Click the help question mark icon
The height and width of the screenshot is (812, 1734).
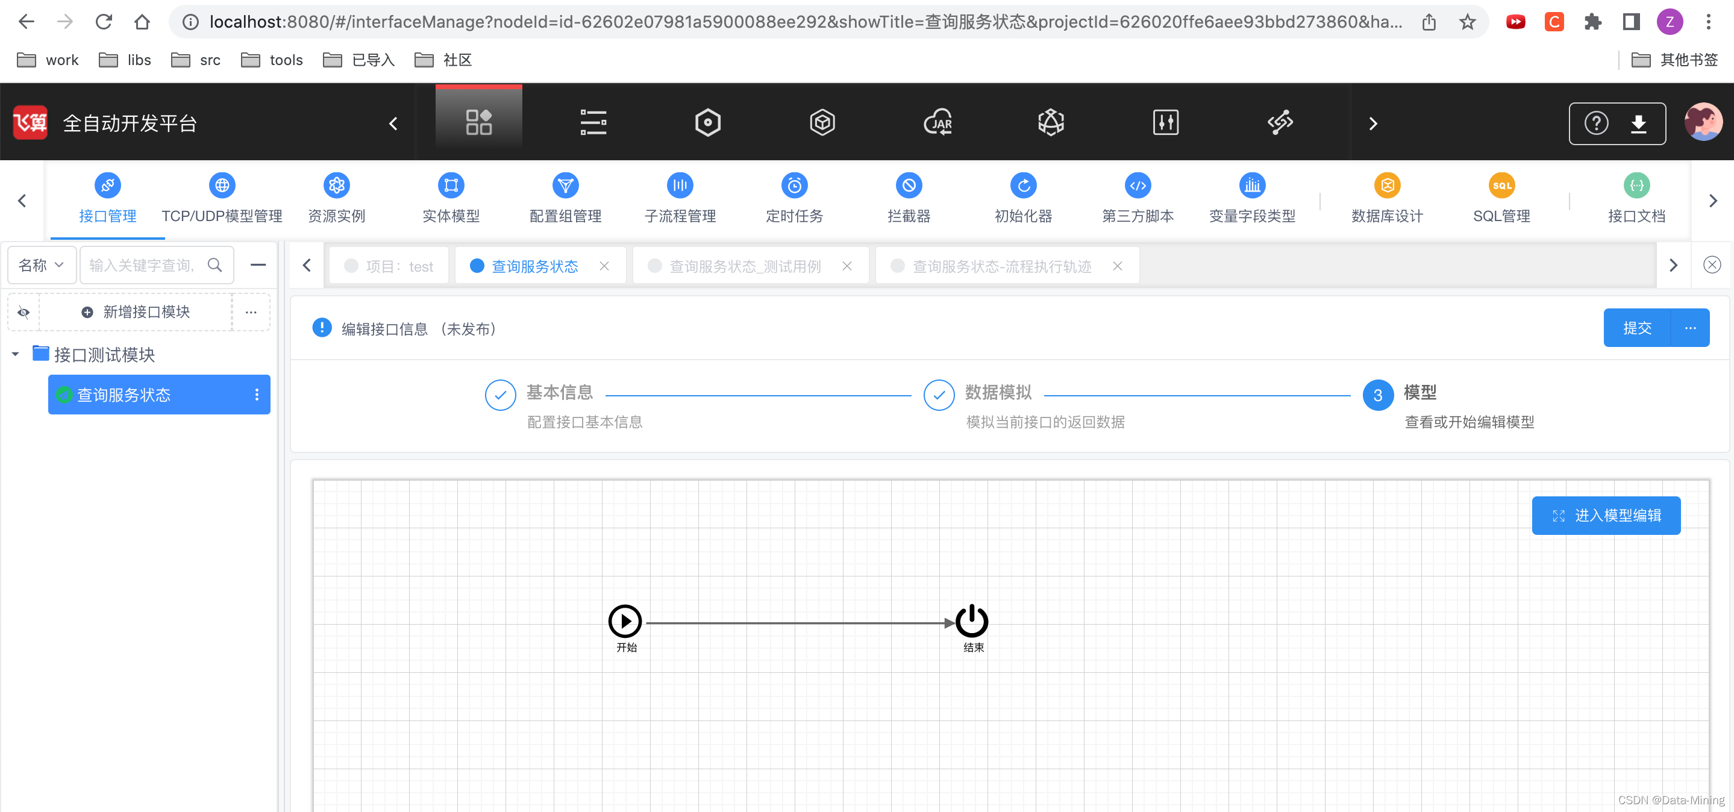coord(1596,123)
